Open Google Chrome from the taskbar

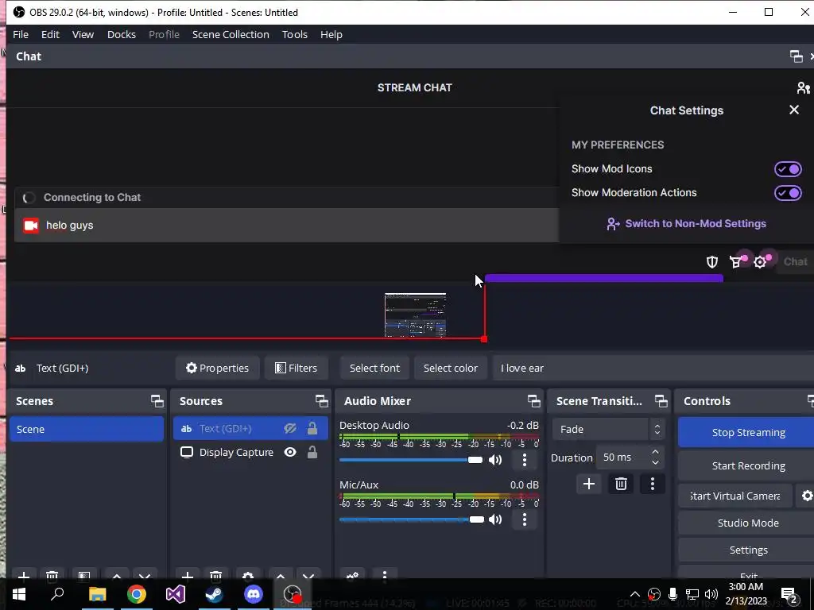coord(137,594)
